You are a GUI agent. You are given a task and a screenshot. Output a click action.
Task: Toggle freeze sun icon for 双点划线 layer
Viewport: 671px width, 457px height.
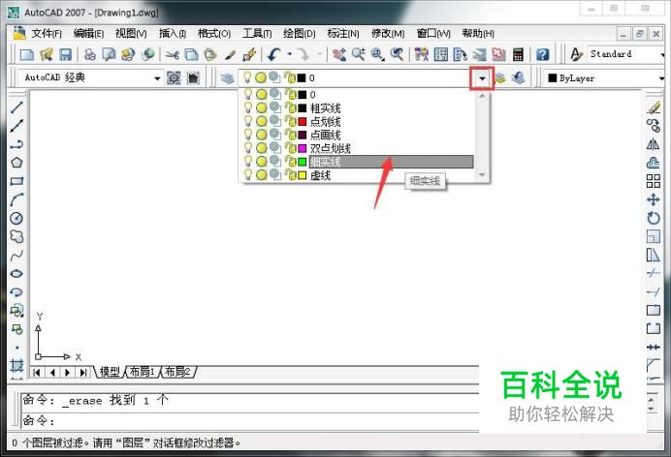point(261,148)
